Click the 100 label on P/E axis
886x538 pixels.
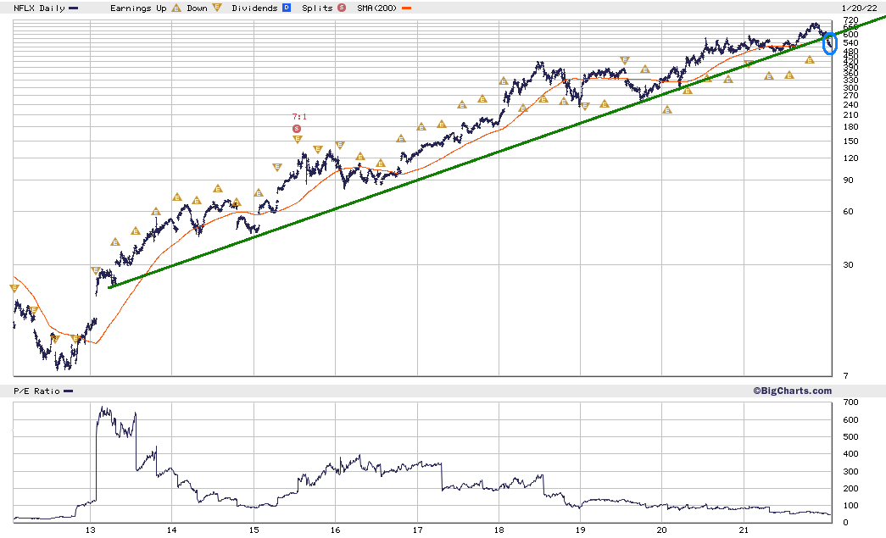click(850, 505)
